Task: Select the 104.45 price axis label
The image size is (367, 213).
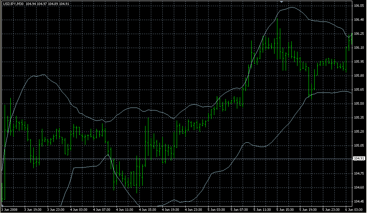Action: pyautogui.click(x=359, y=201)
